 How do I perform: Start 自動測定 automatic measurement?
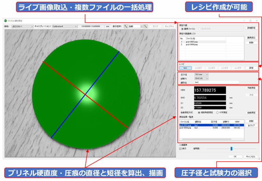click(x=251, y=112)
